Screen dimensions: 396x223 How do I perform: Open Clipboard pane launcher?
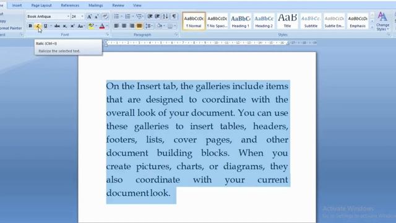[22, 35]
